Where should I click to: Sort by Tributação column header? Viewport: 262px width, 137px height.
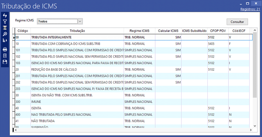77,31
